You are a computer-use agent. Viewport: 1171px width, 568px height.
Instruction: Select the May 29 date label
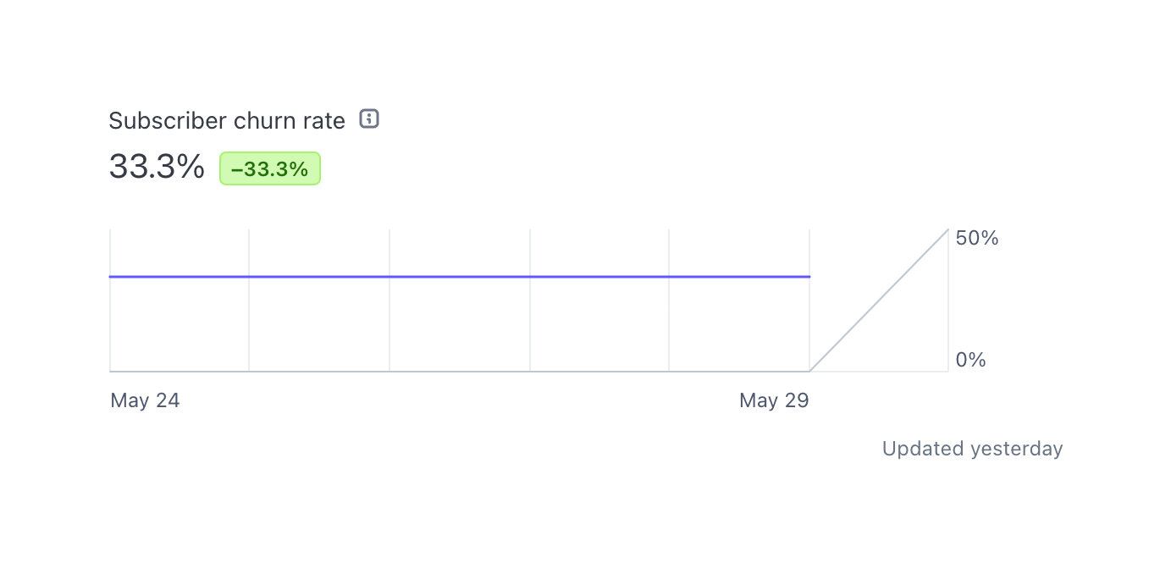pyautogui.click(x=774, y=400)
